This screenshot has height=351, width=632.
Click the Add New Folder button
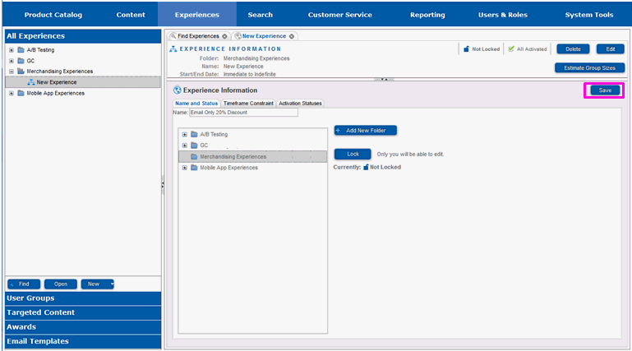coord(365,131)
